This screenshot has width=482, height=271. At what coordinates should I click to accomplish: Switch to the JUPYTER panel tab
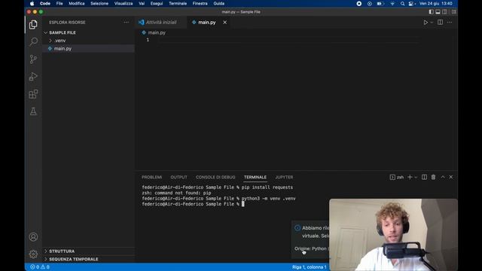pos(284,178)
